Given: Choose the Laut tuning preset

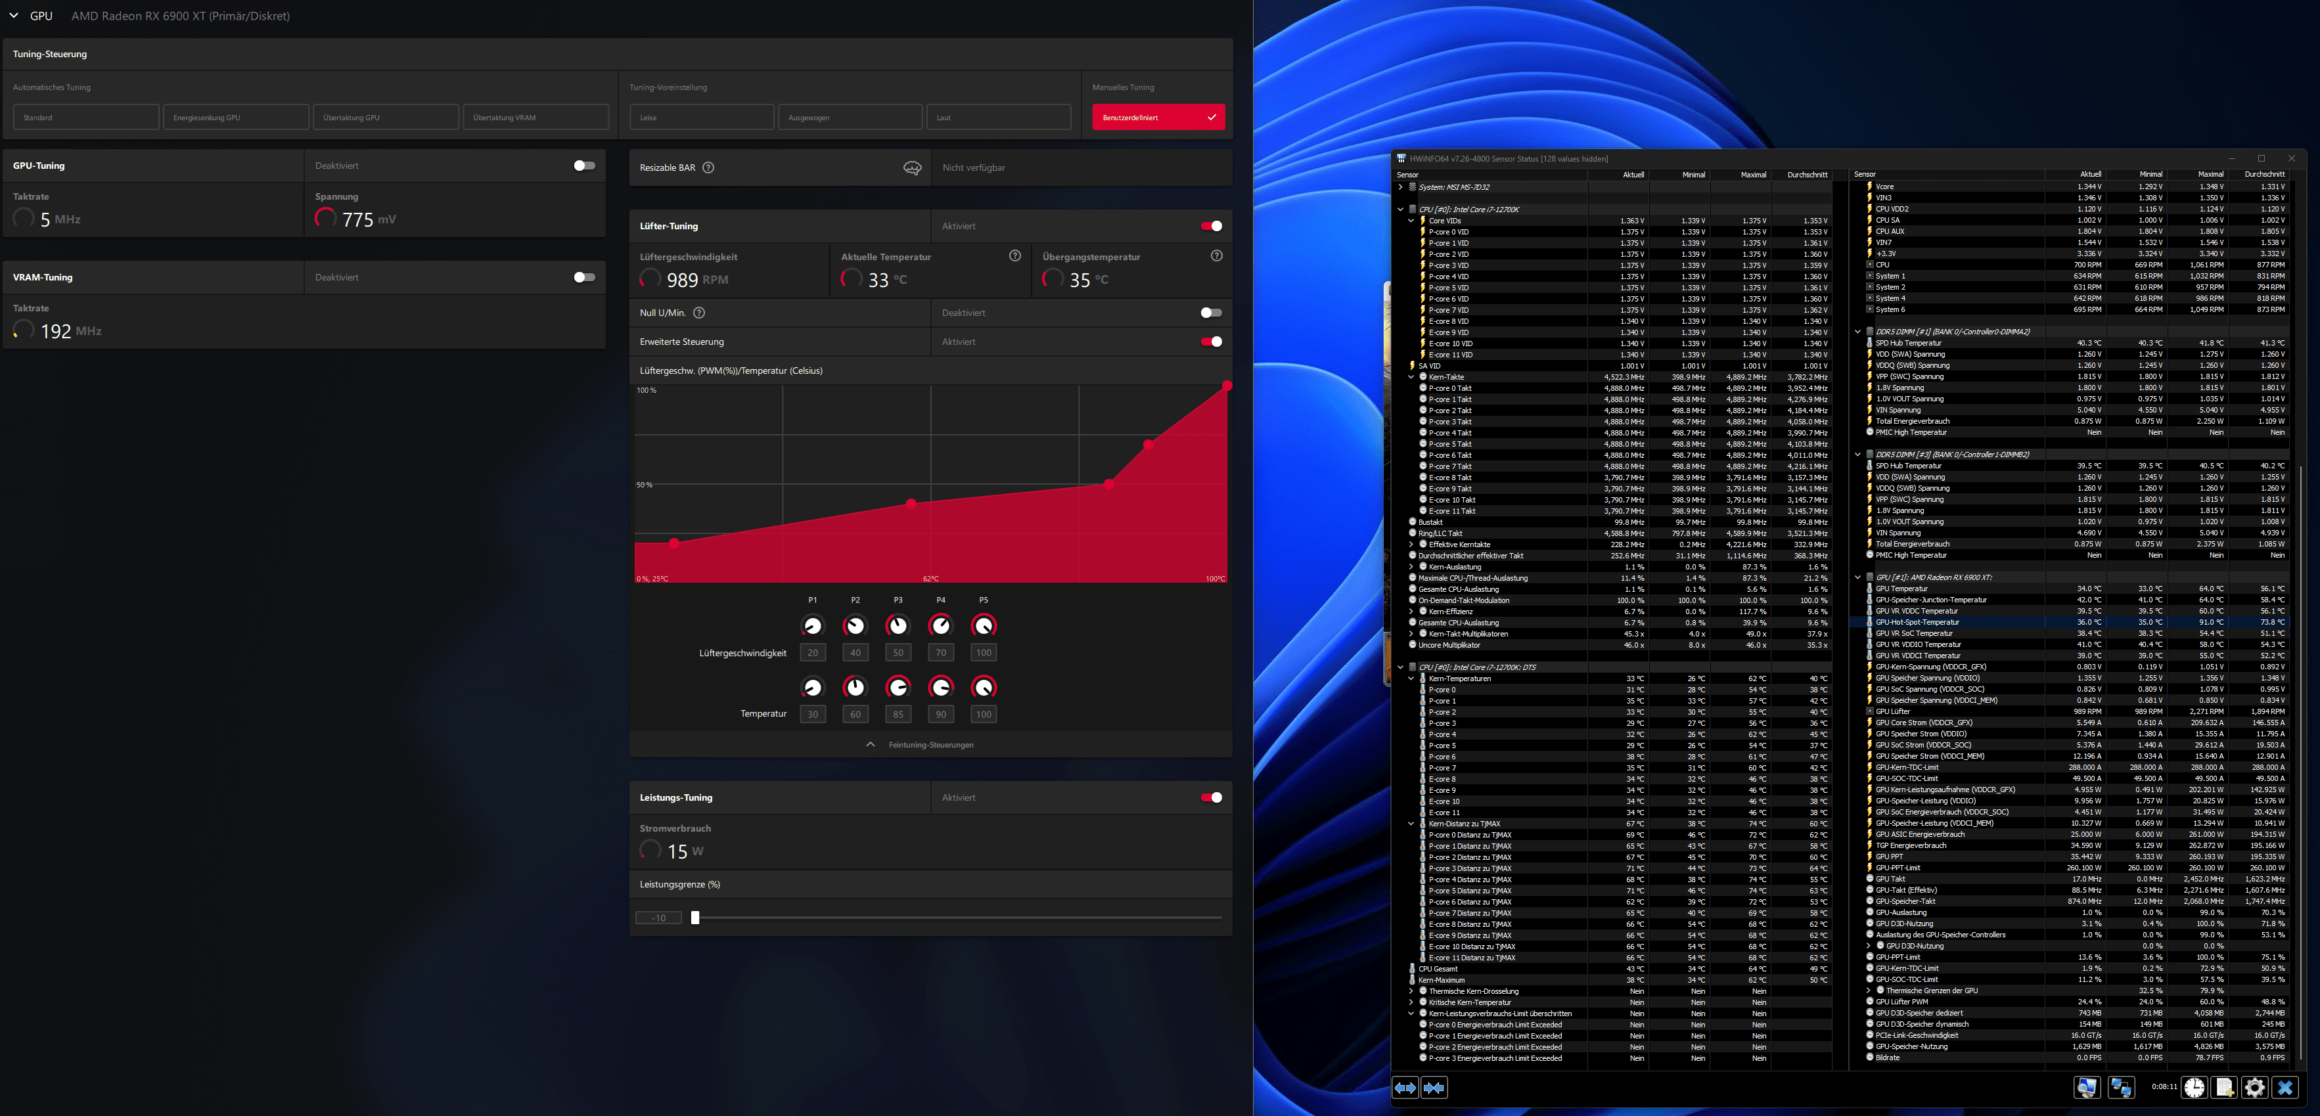Looking at the screenshot, I should [x=999, y=117].
